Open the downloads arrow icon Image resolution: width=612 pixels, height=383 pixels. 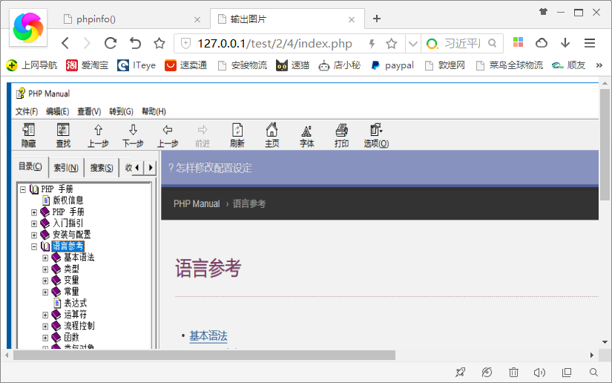[565, 43]
